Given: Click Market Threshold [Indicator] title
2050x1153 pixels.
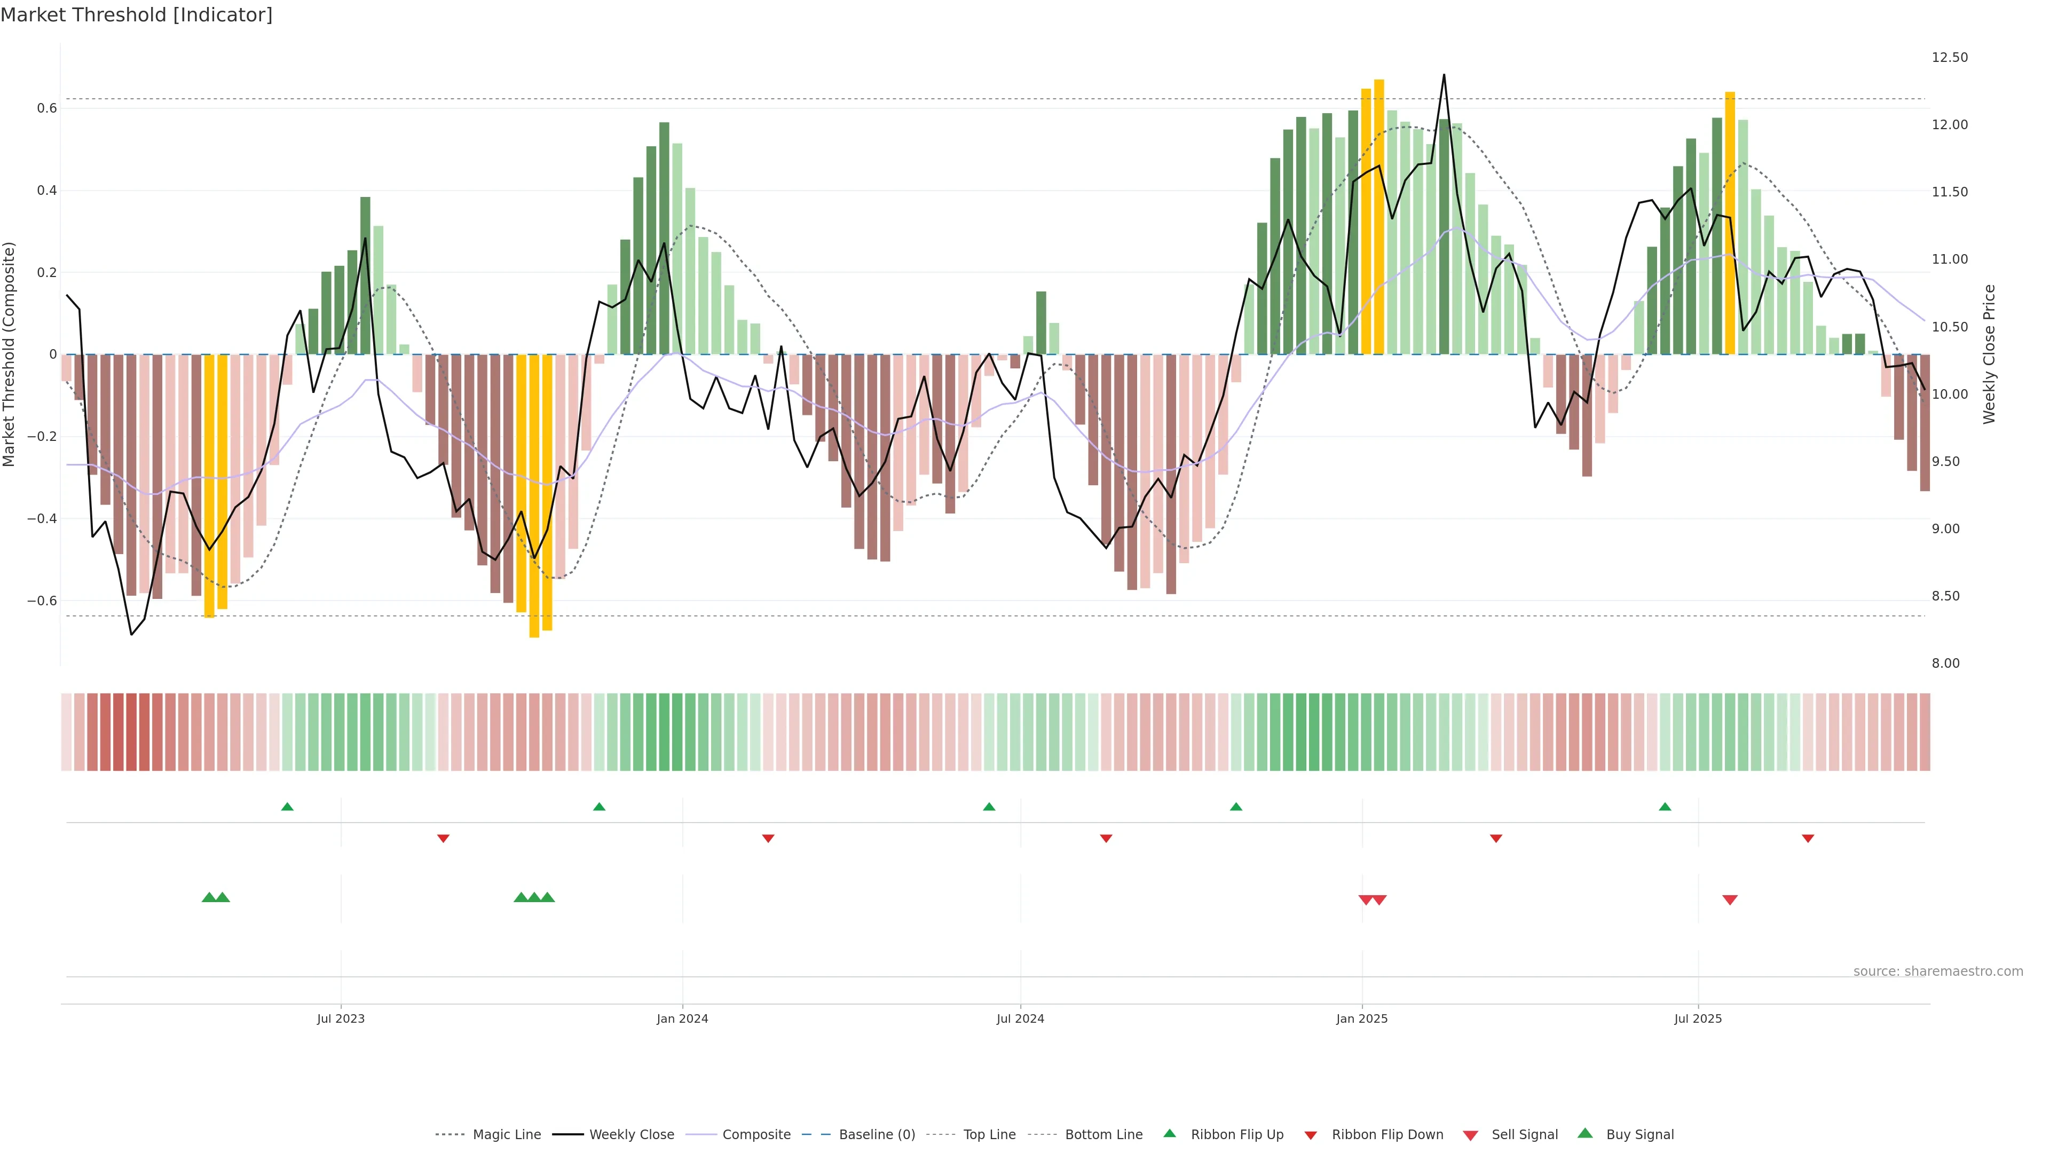Looking at the screenshot, I should tap(136, 15).
